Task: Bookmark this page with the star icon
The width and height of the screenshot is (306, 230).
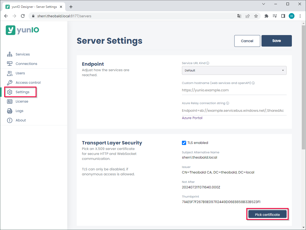Action: [256, 16]
